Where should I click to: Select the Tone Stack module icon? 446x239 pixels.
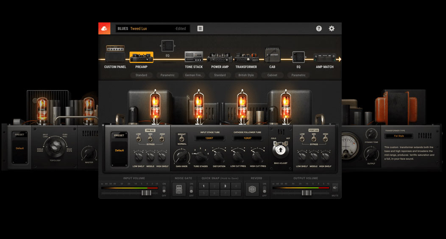coord(194,57)
